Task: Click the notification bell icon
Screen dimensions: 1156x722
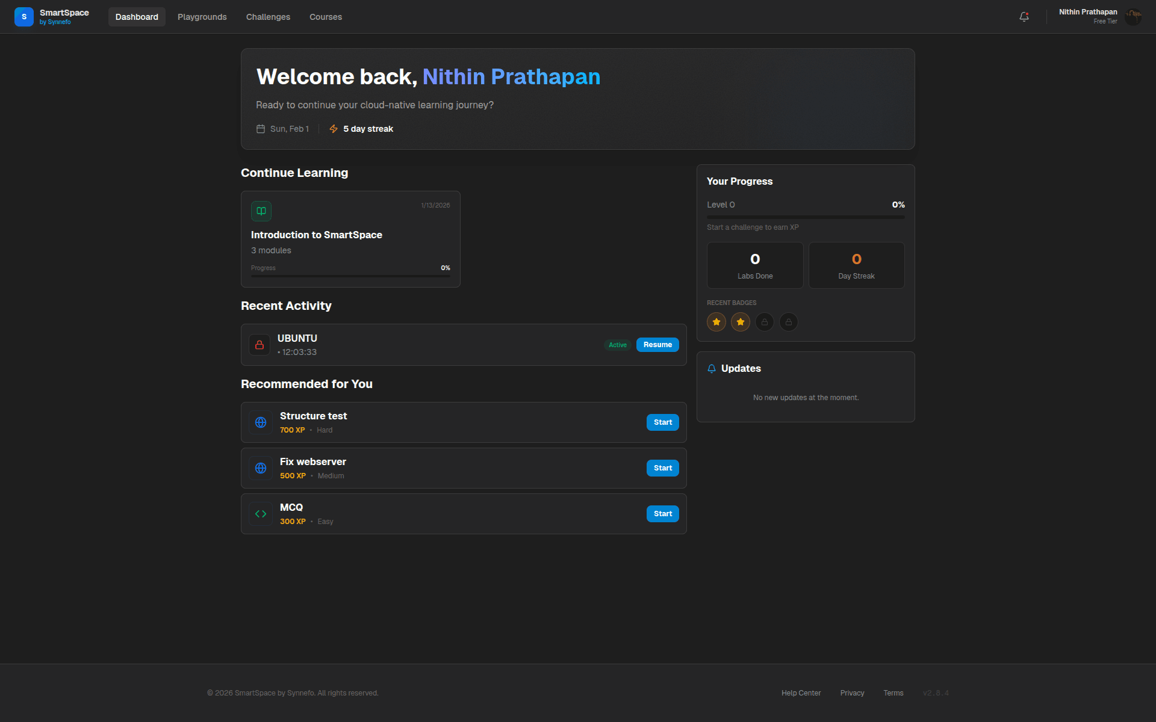Action: point(1024,17)
